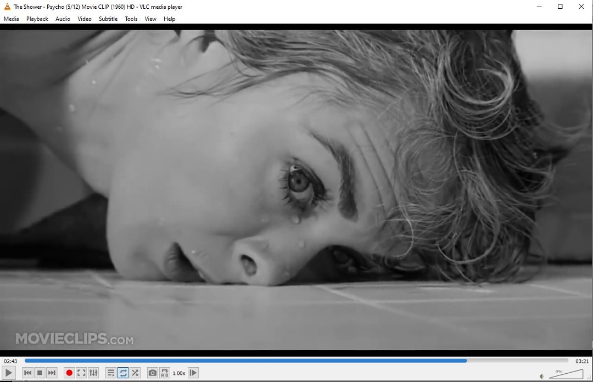Open the View menu
This screenshot has width=593, height=382.
[150, 19]
